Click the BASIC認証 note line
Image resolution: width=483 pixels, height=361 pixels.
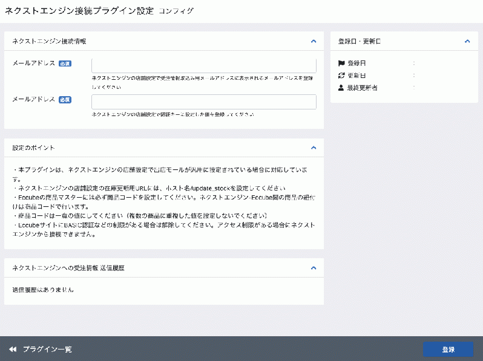pos(163,230)
